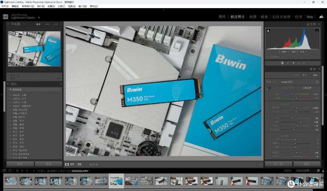Open the 修改照片(D) menu
Image resolution: width=327 pixels, height=191 pixels.
28,6
